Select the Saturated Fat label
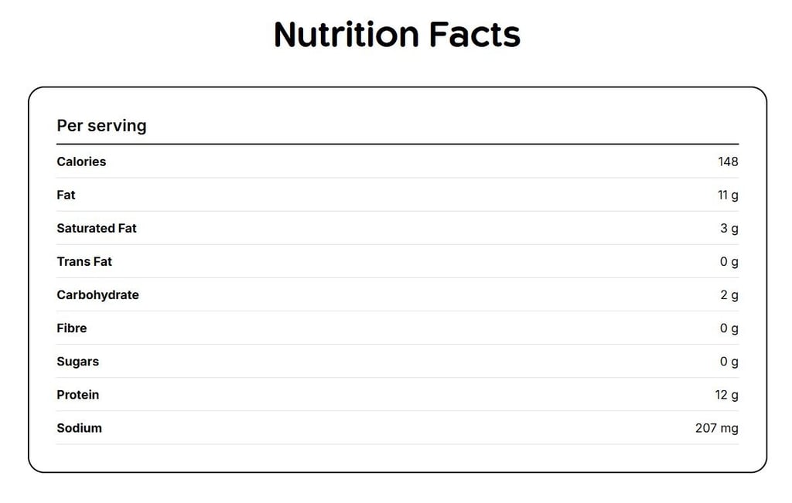This screenshot has height=503, width=792. click(x=97, y=228)
